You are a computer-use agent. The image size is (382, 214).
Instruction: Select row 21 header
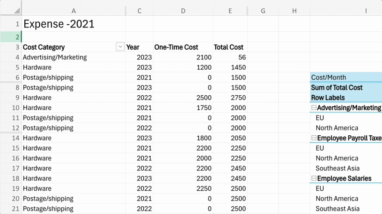[x=11, y=208]
